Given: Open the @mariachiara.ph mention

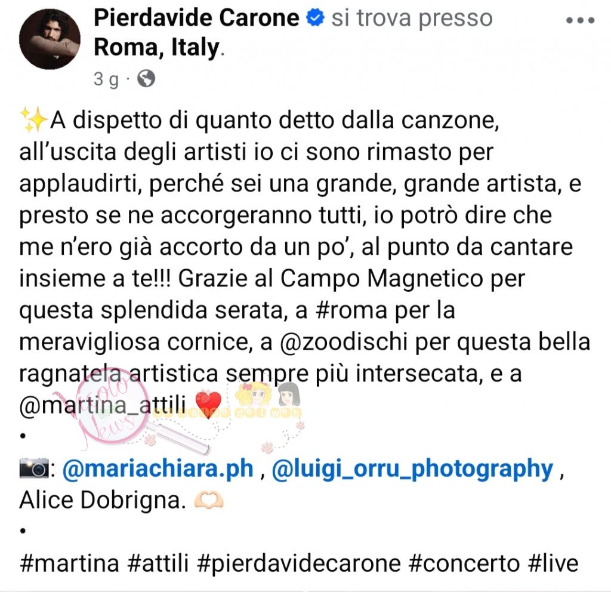Looking at the screenshot, I should pyautogui.click(x=158, y=468).
